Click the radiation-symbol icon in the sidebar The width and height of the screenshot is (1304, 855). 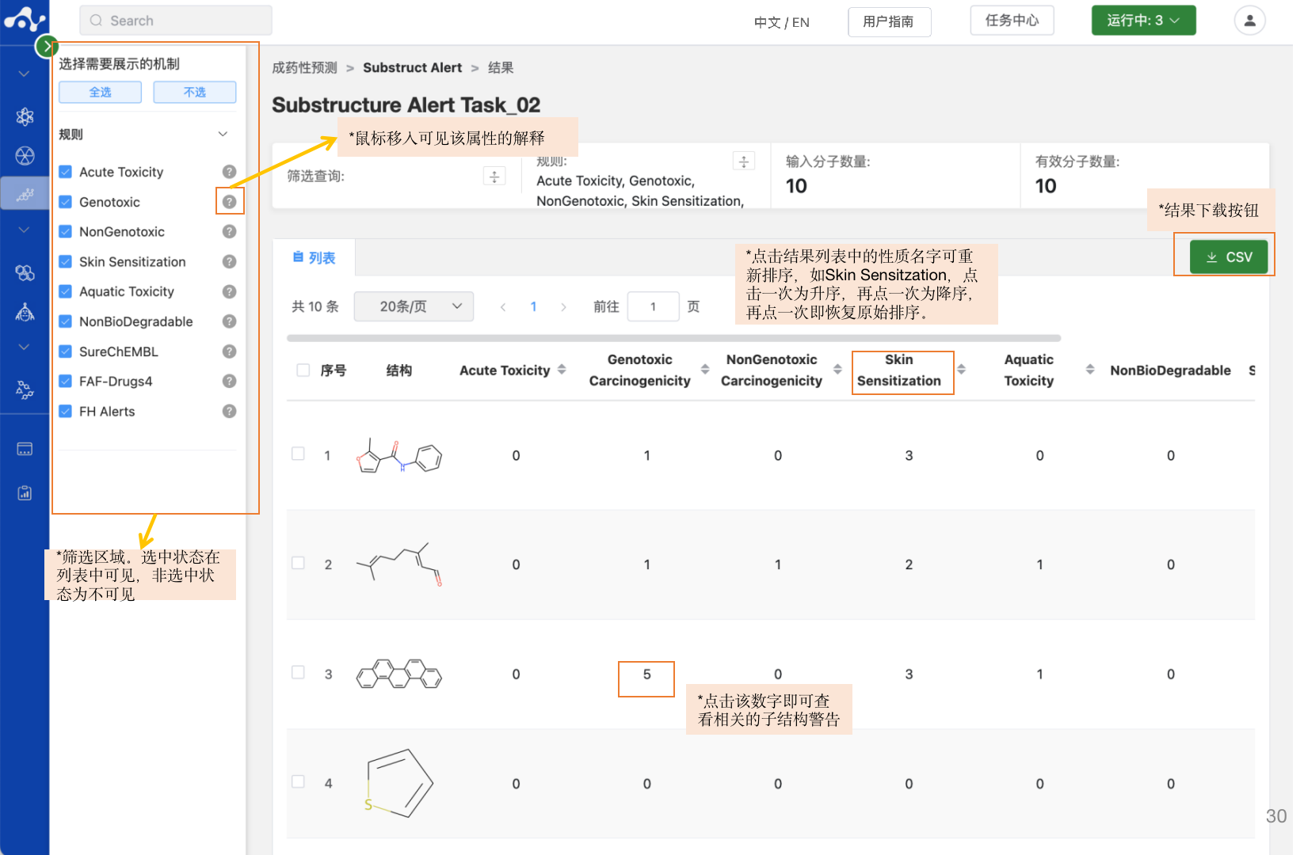tap(25, 155)
